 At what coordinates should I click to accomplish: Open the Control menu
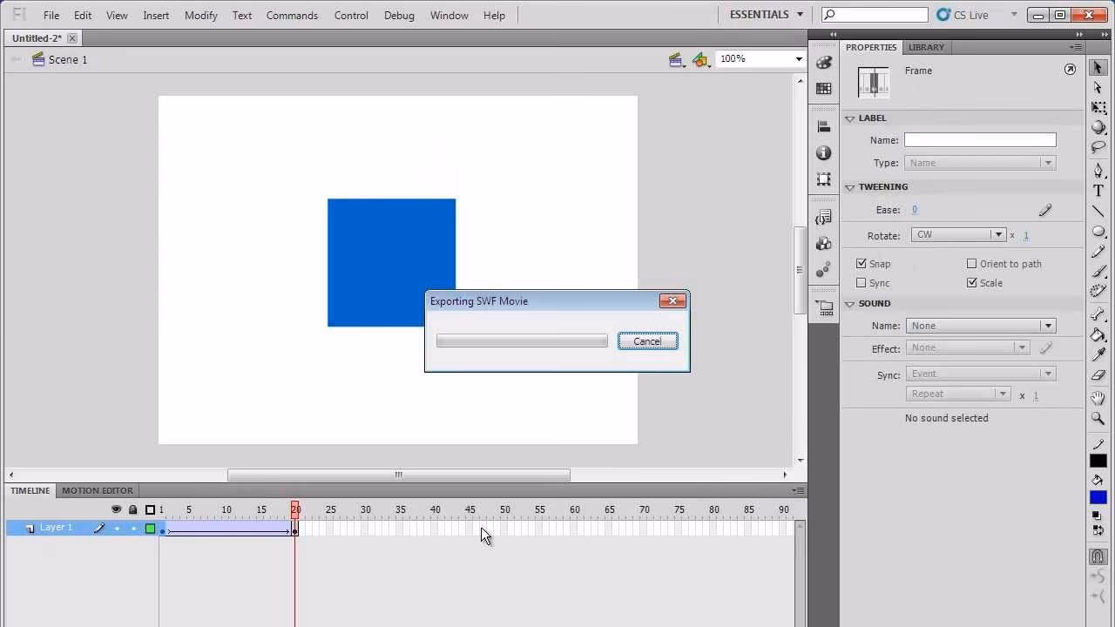[x=351, y=15]
